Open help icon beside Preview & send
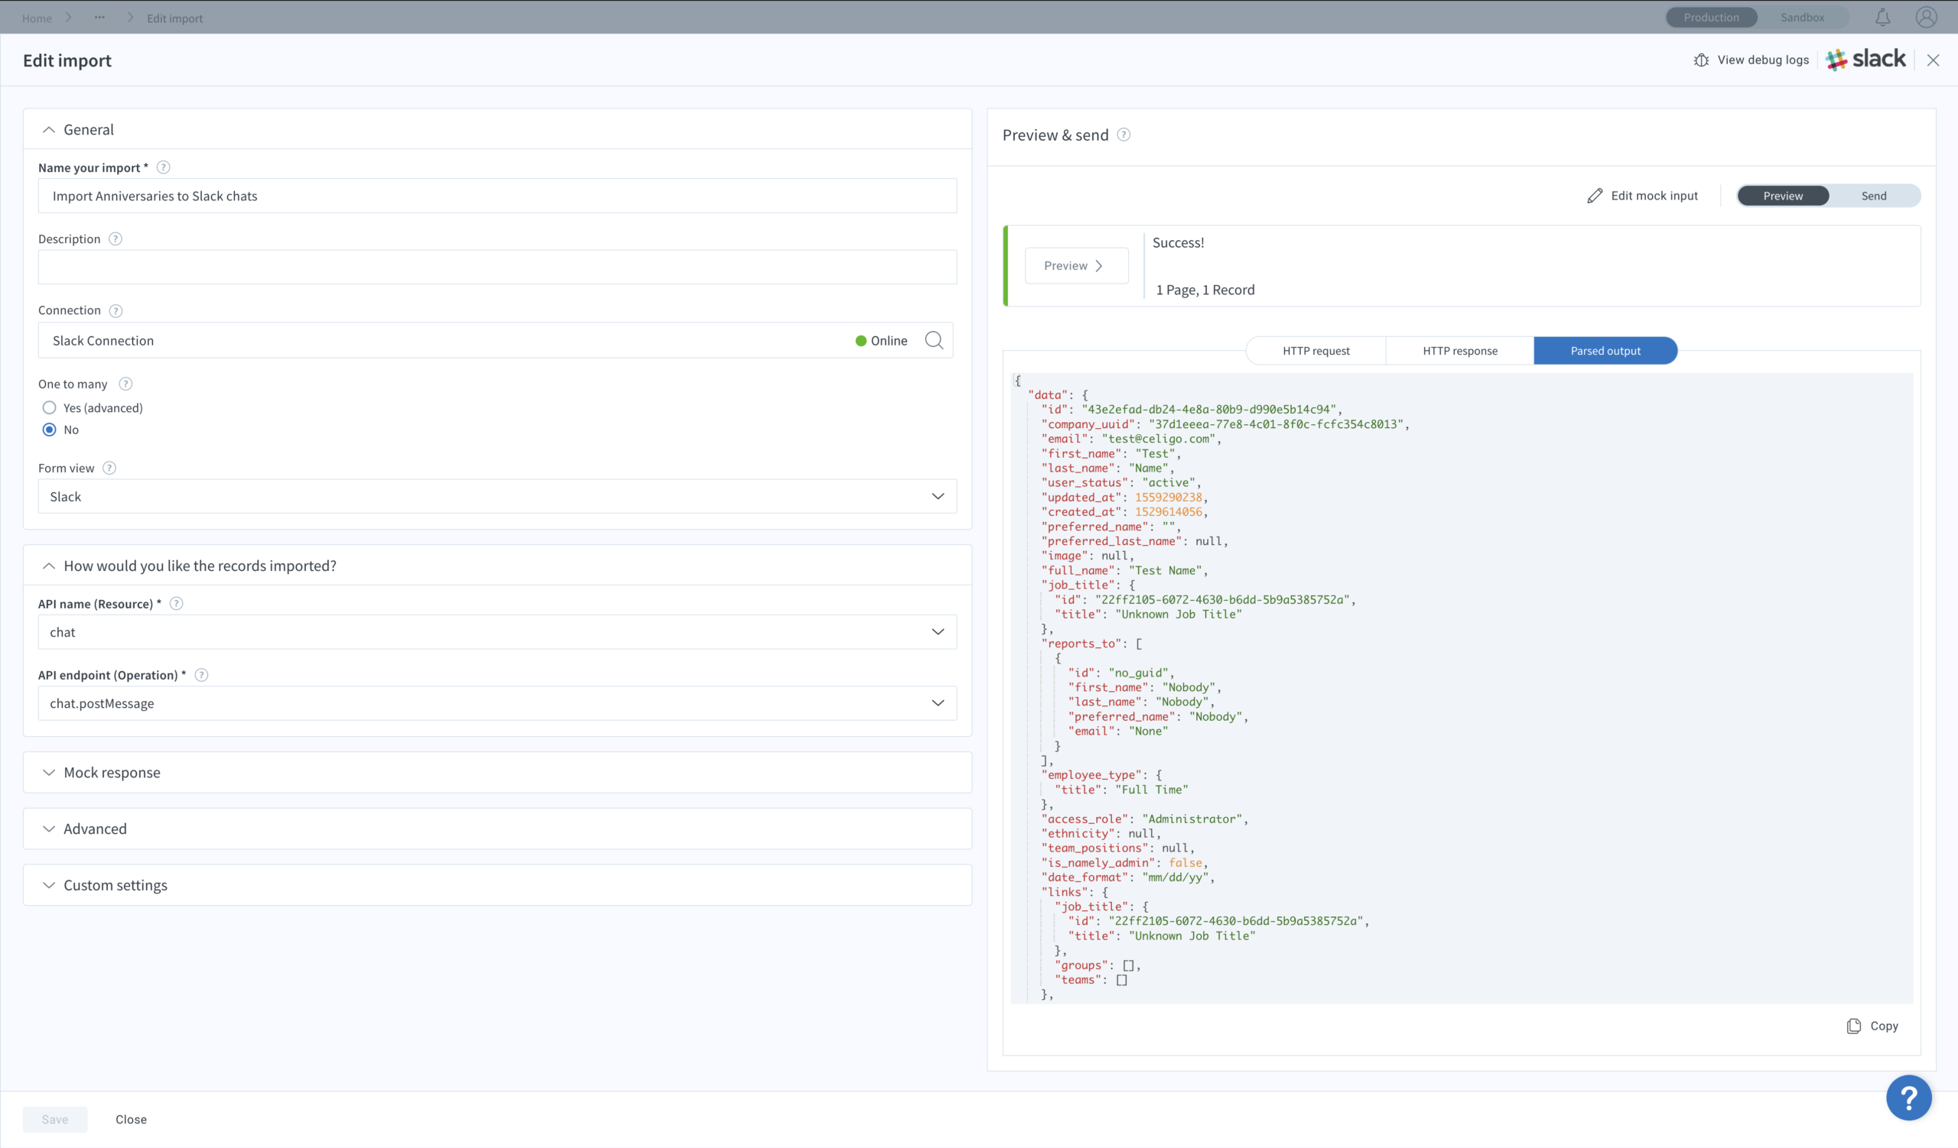 point(1124,135)
